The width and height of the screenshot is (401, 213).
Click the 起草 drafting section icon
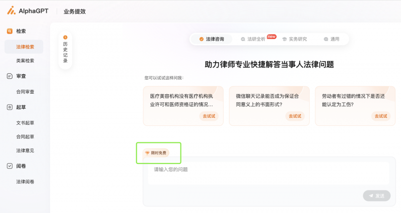pos(10,107)
